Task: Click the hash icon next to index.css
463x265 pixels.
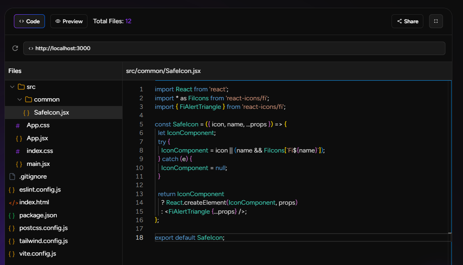Action: pyautogui.click(x=18, y=151)
